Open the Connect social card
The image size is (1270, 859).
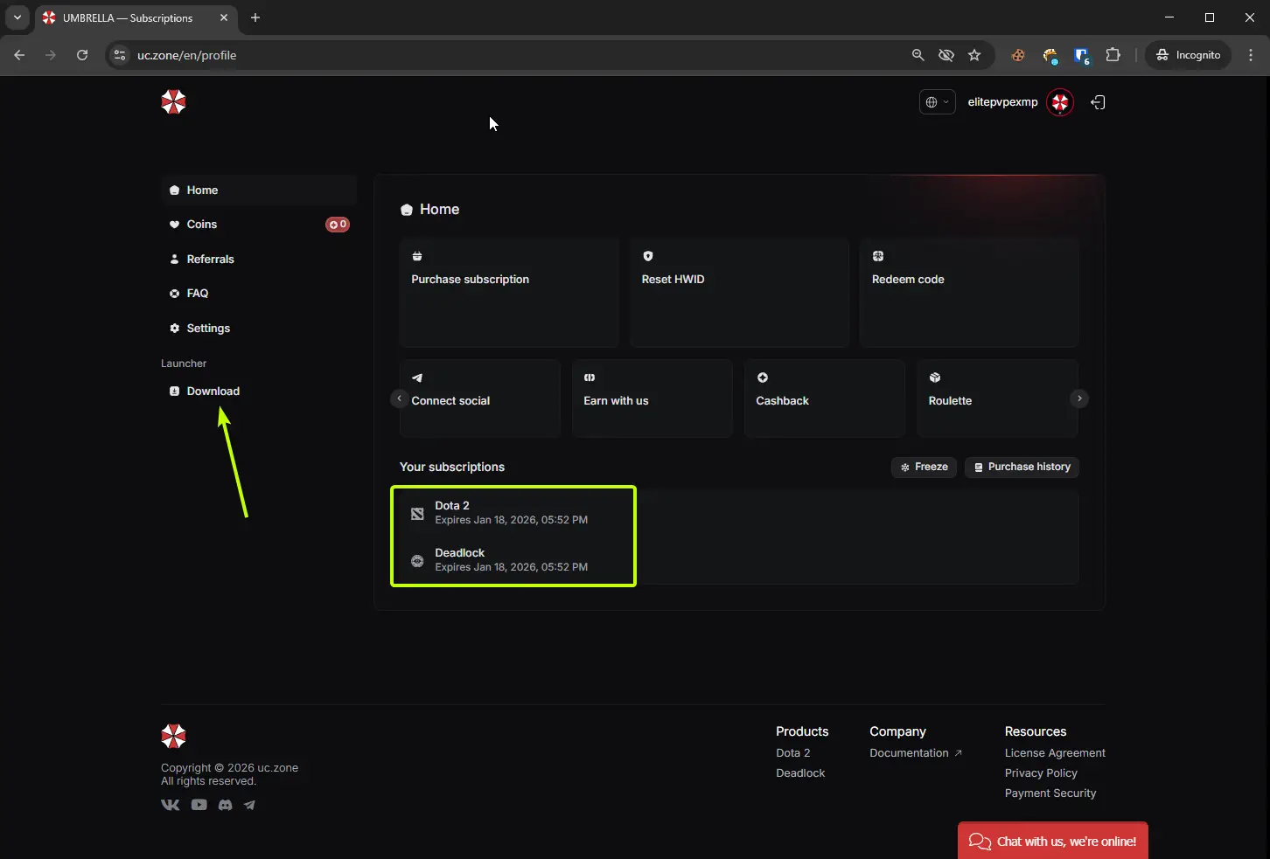480,398
